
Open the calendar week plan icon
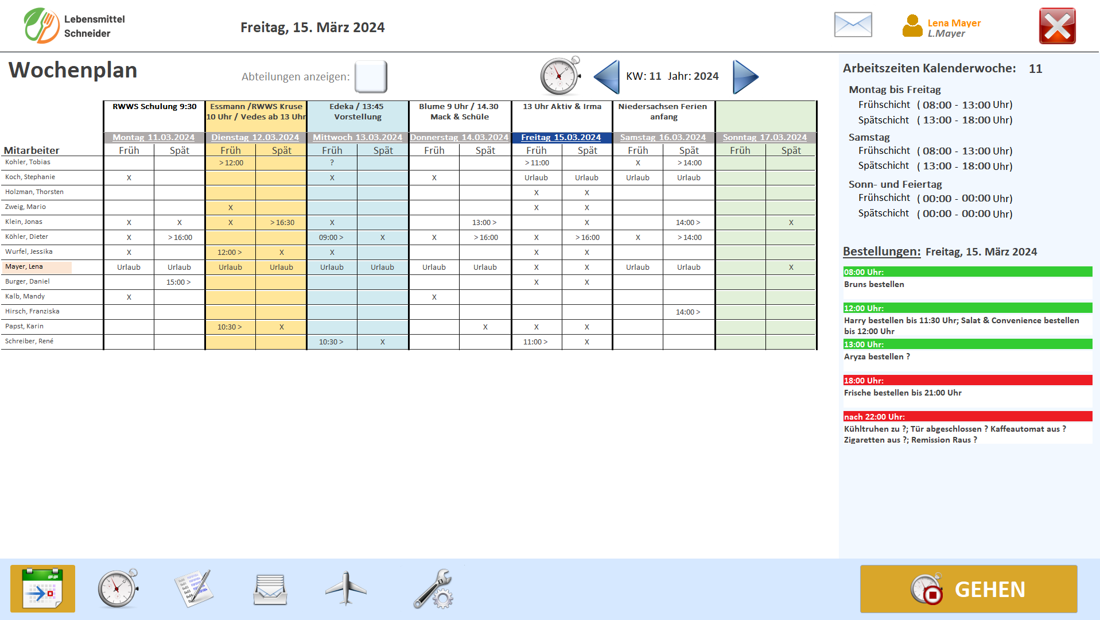(42, 588)
